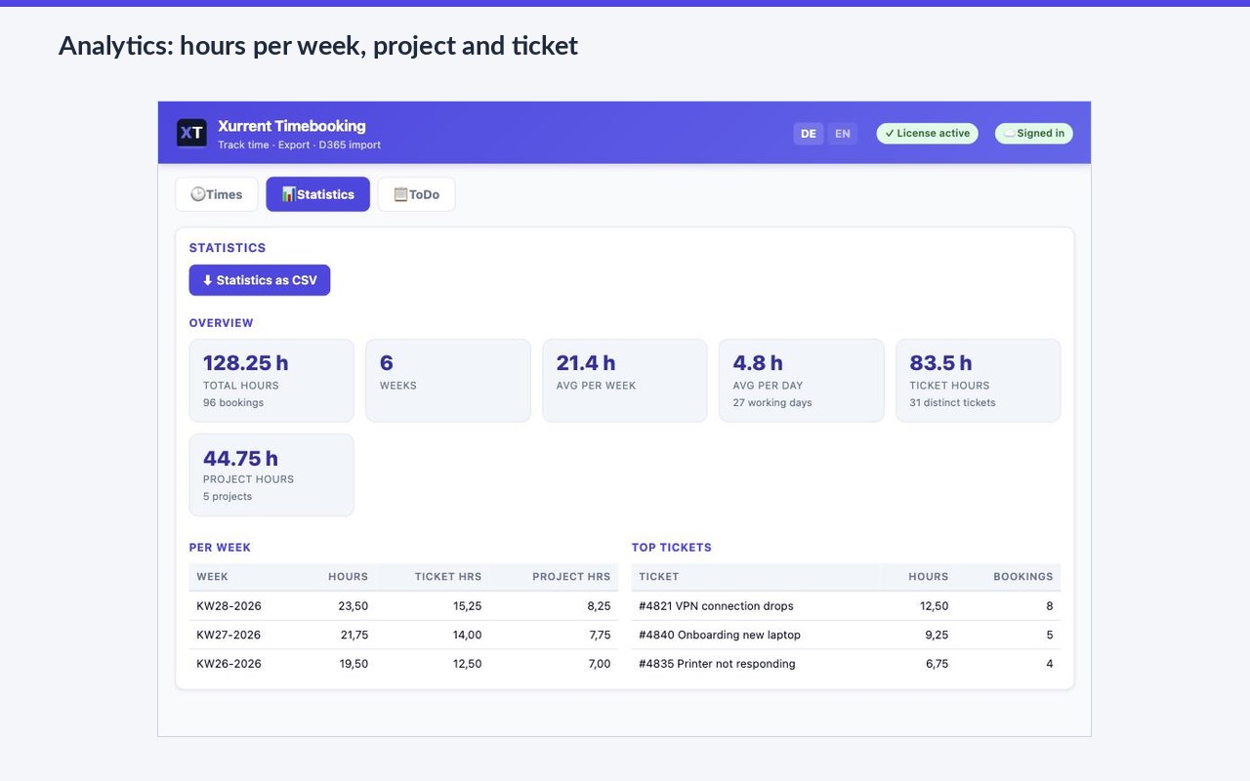Click the checkmark icon in License active badge

890,134
